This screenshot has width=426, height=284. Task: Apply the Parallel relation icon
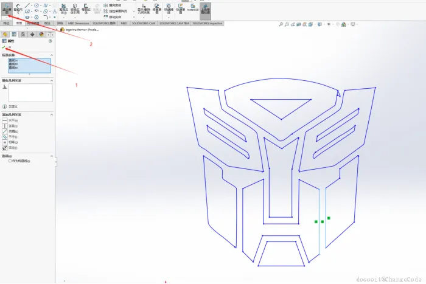[5, 137]
